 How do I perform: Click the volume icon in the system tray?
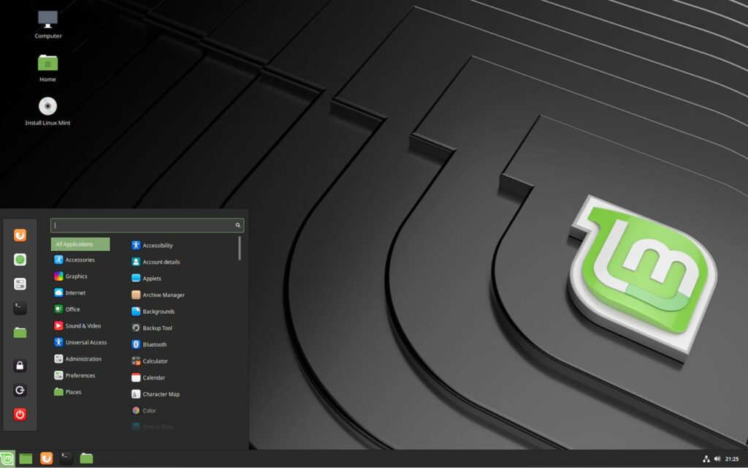pos(717,459)
